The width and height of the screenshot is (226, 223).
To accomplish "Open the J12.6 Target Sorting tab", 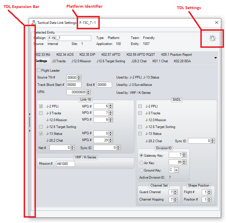I will click(111, 61).
